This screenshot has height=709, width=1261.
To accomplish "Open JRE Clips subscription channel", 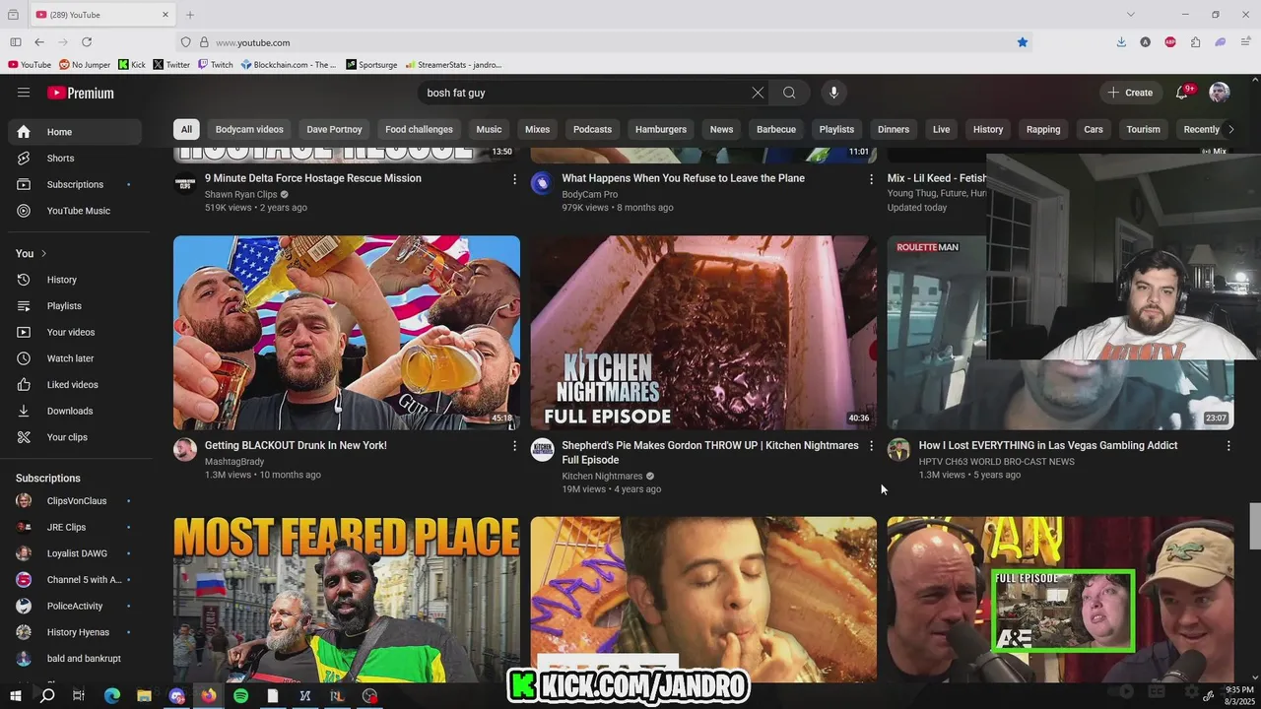I will coord(75,527).
